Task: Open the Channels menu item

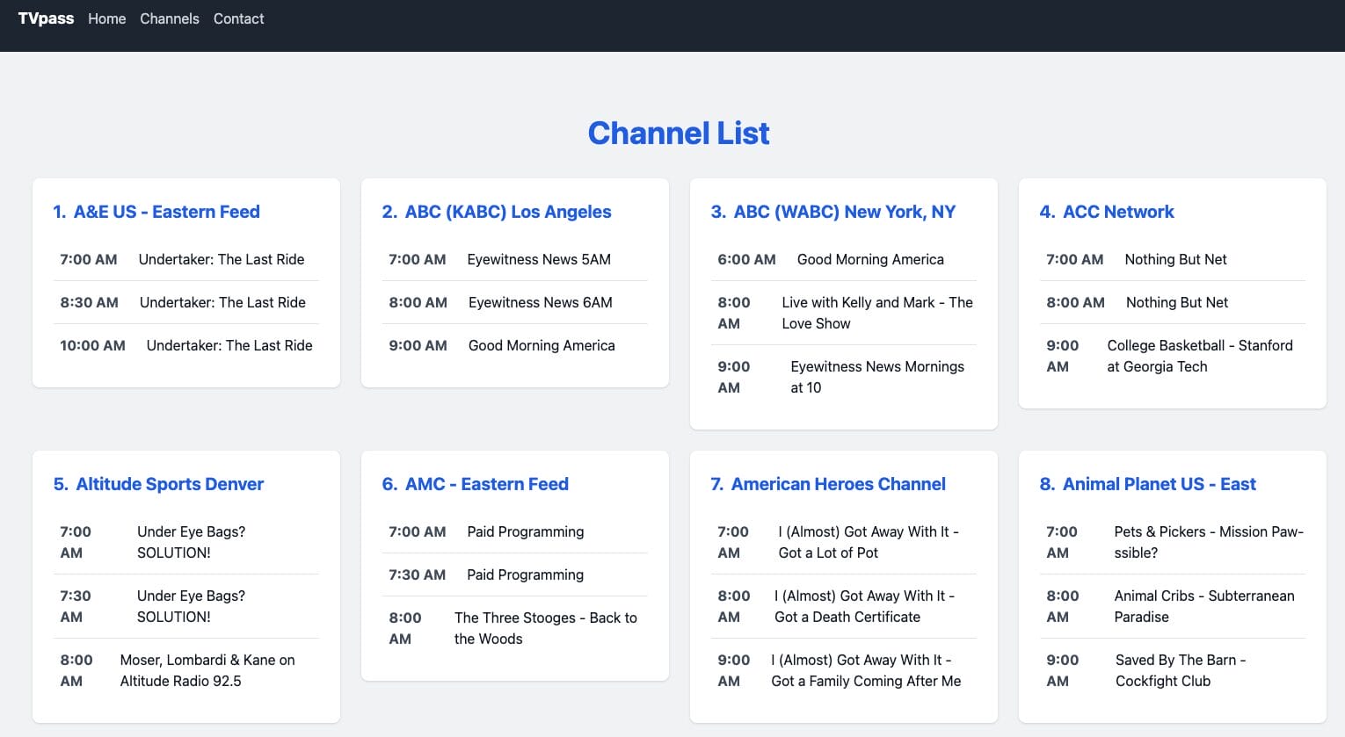Action: coord(170,18)
